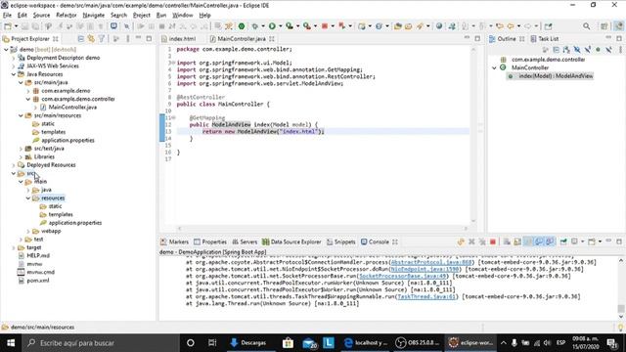Click the Windows search box
This screenshot has width=626, height=352.
tap(100, 343)
